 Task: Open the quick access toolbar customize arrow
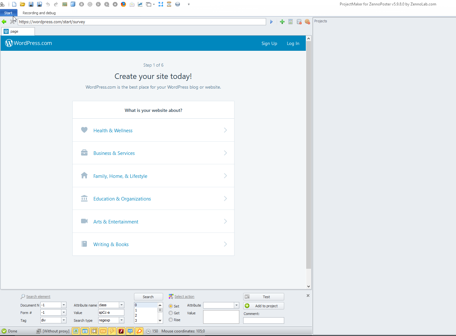[x=189, y=5]
